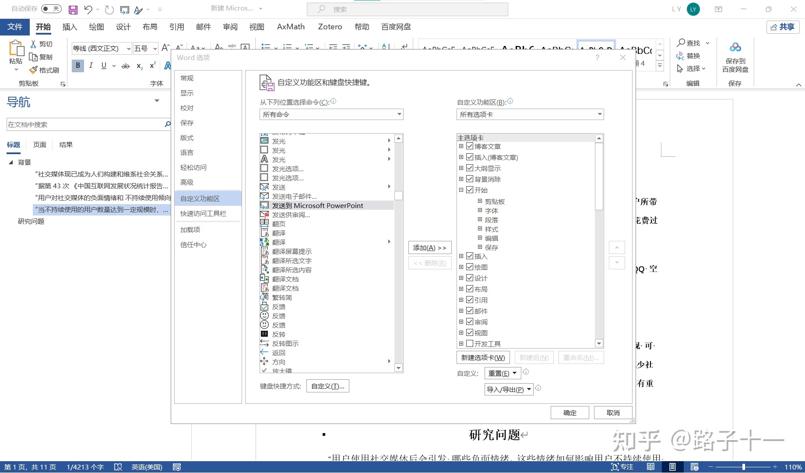
Task: Open the 导入/导出 dropdown
Action: click(x=509, y=389)
